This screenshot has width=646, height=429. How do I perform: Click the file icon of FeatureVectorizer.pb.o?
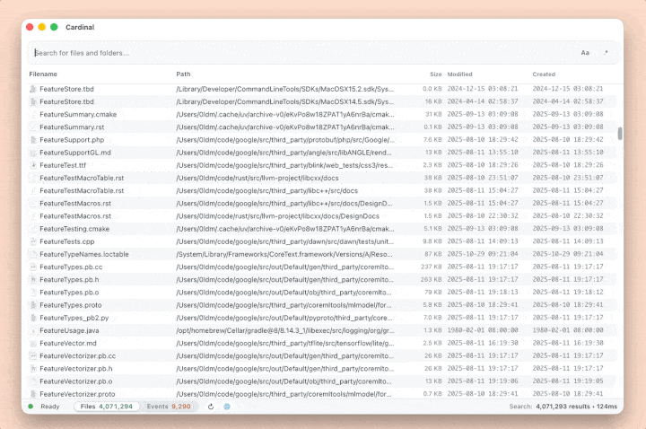pos(33,381)
